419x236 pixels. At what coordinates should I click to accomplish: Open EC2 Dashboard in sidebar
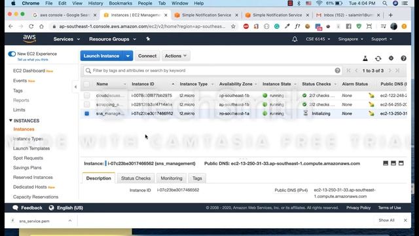(29, 71)
